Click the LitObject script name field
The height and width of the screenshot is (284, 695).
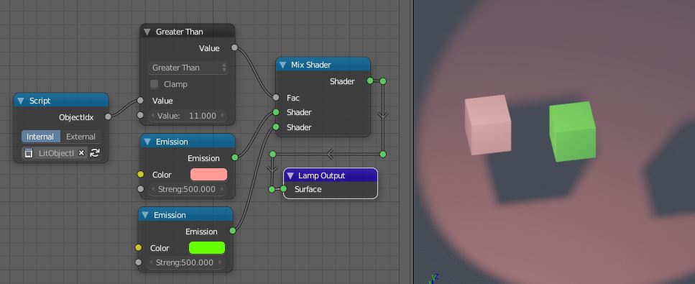pos(55,153)
